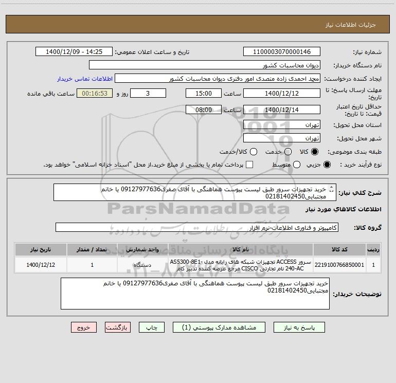Click the response deadline date 1400/12/12 field
This screenshot has width=396, height=383.
click(282, 93)
